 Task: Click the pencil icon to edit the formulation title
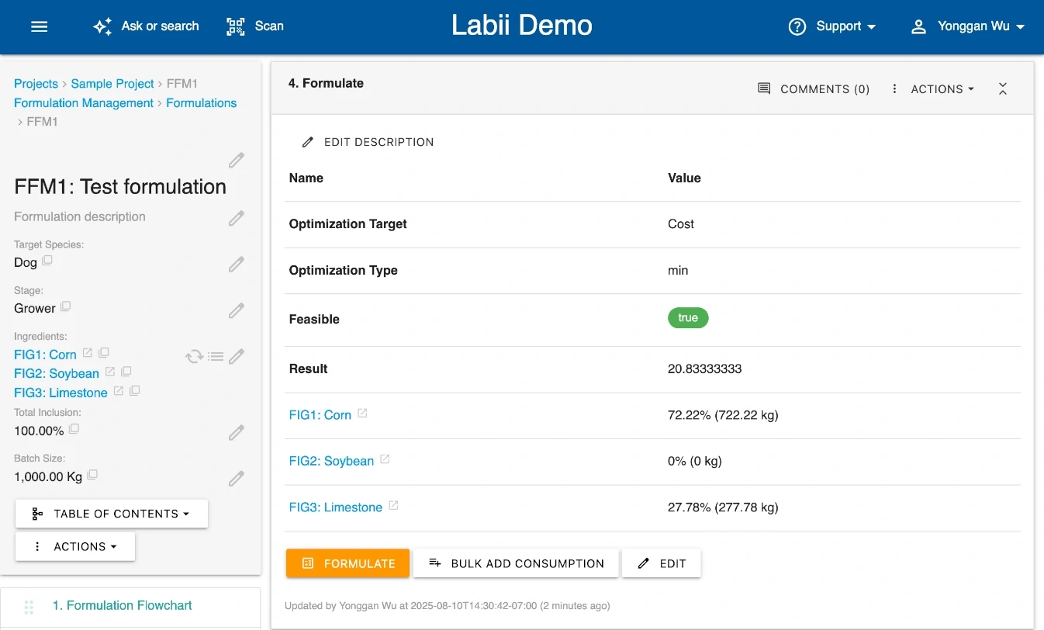(x=237, y=160)
